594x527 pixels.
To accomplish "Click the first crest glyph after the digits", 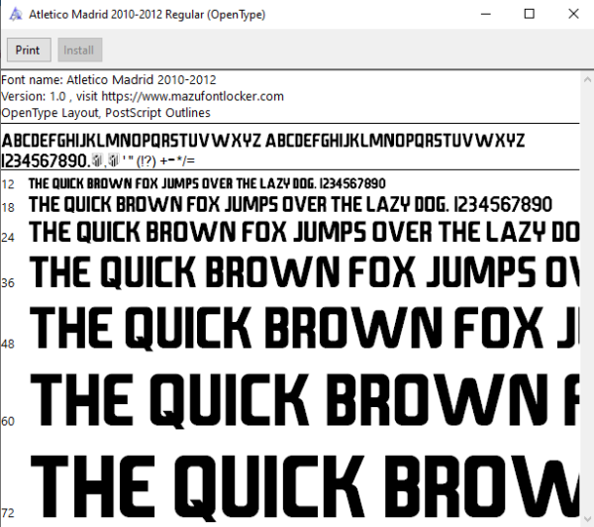I will point(97,160).
